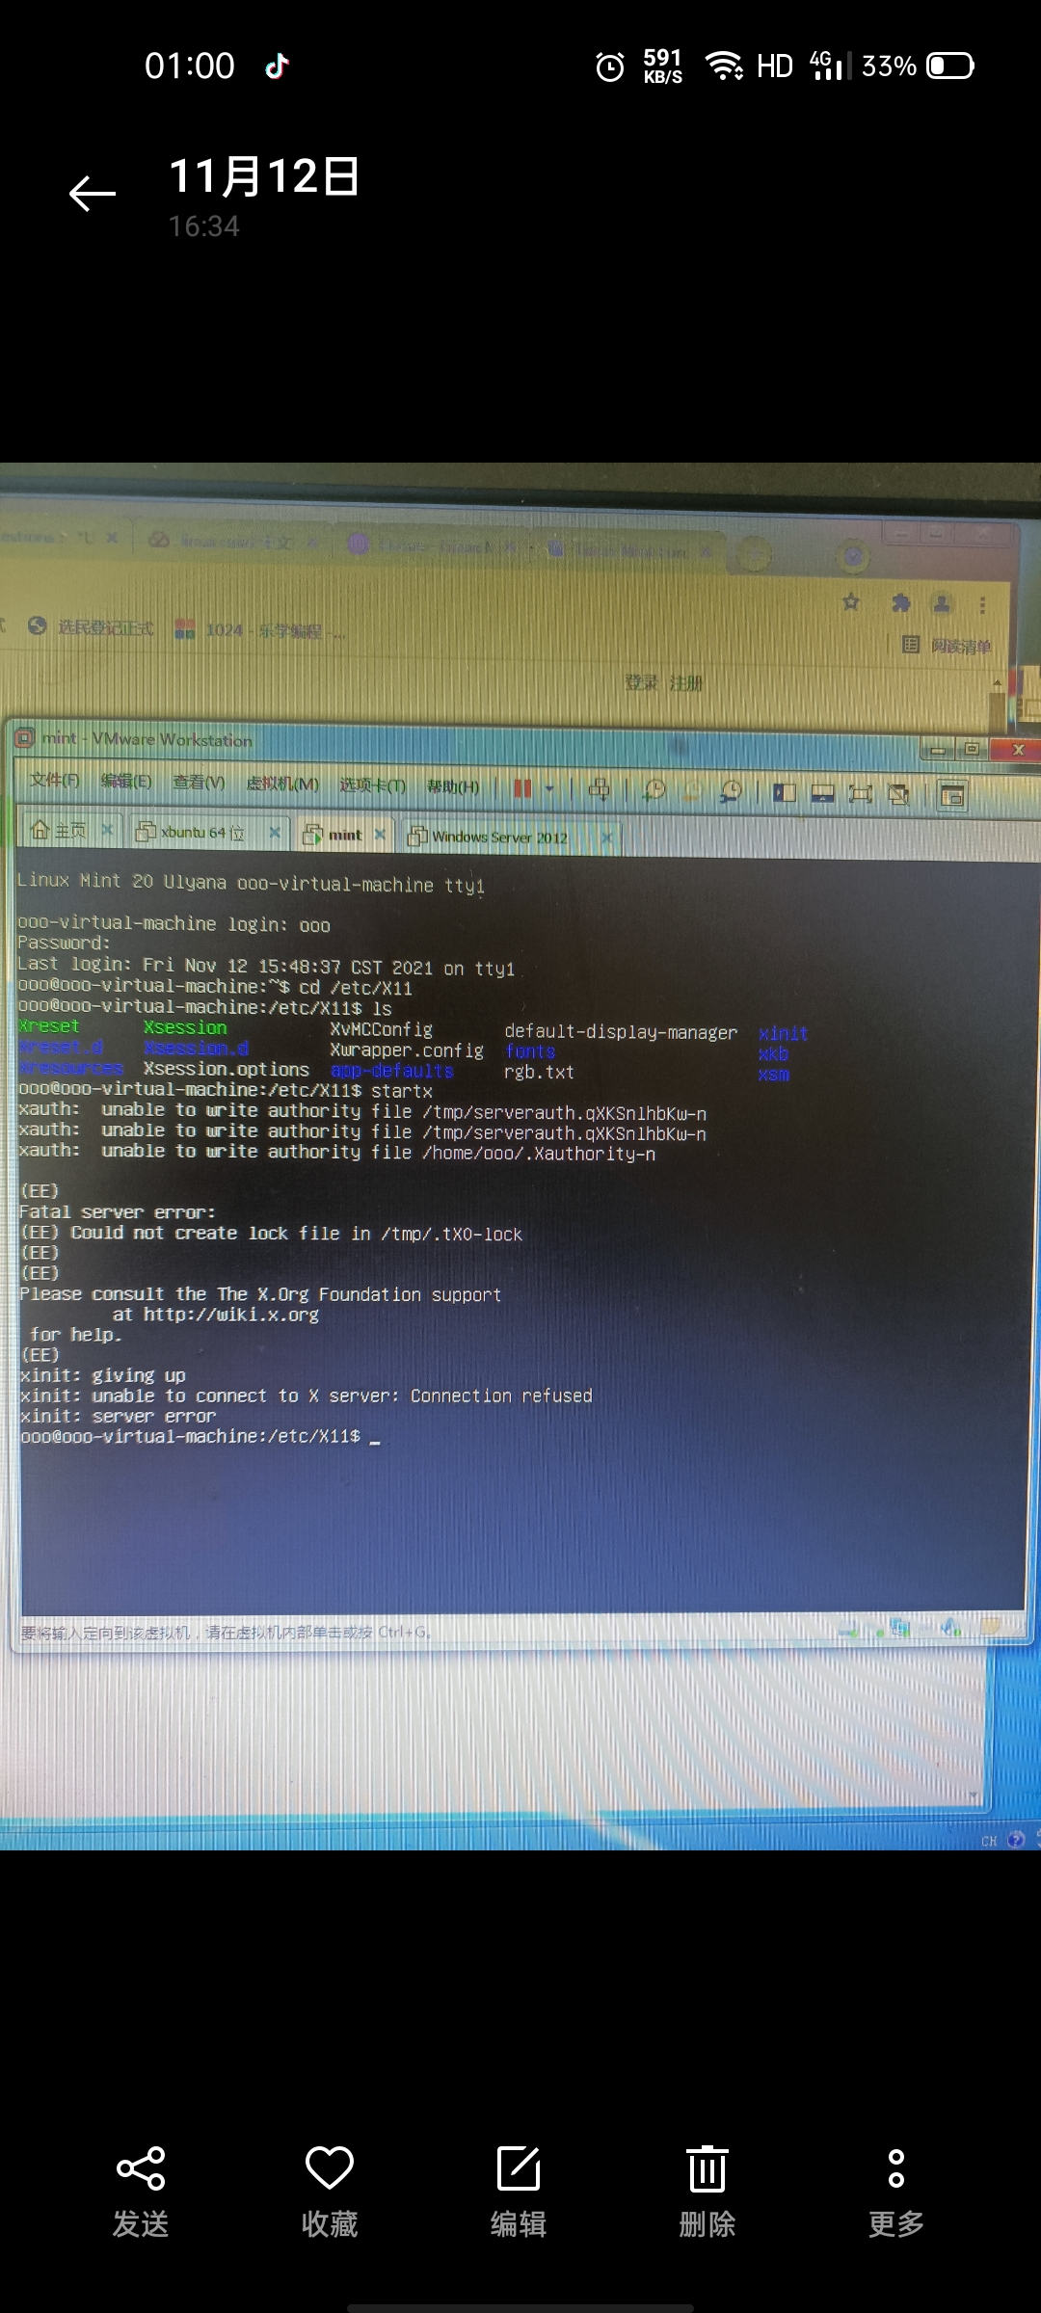Open the browser three-dot menu

pyautogui.click(x=983, y=605)
